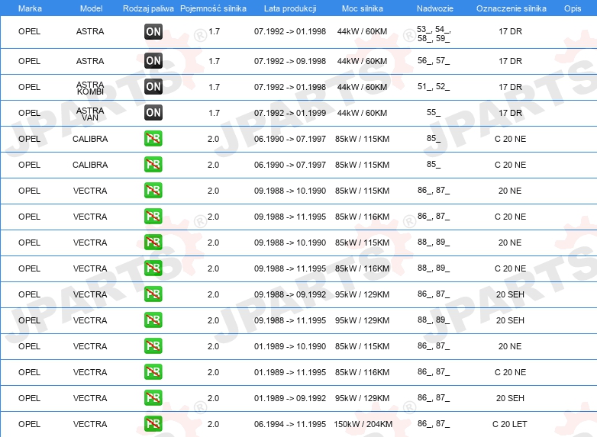Click the Model column header
597x437 pixels.
(91, 8)
